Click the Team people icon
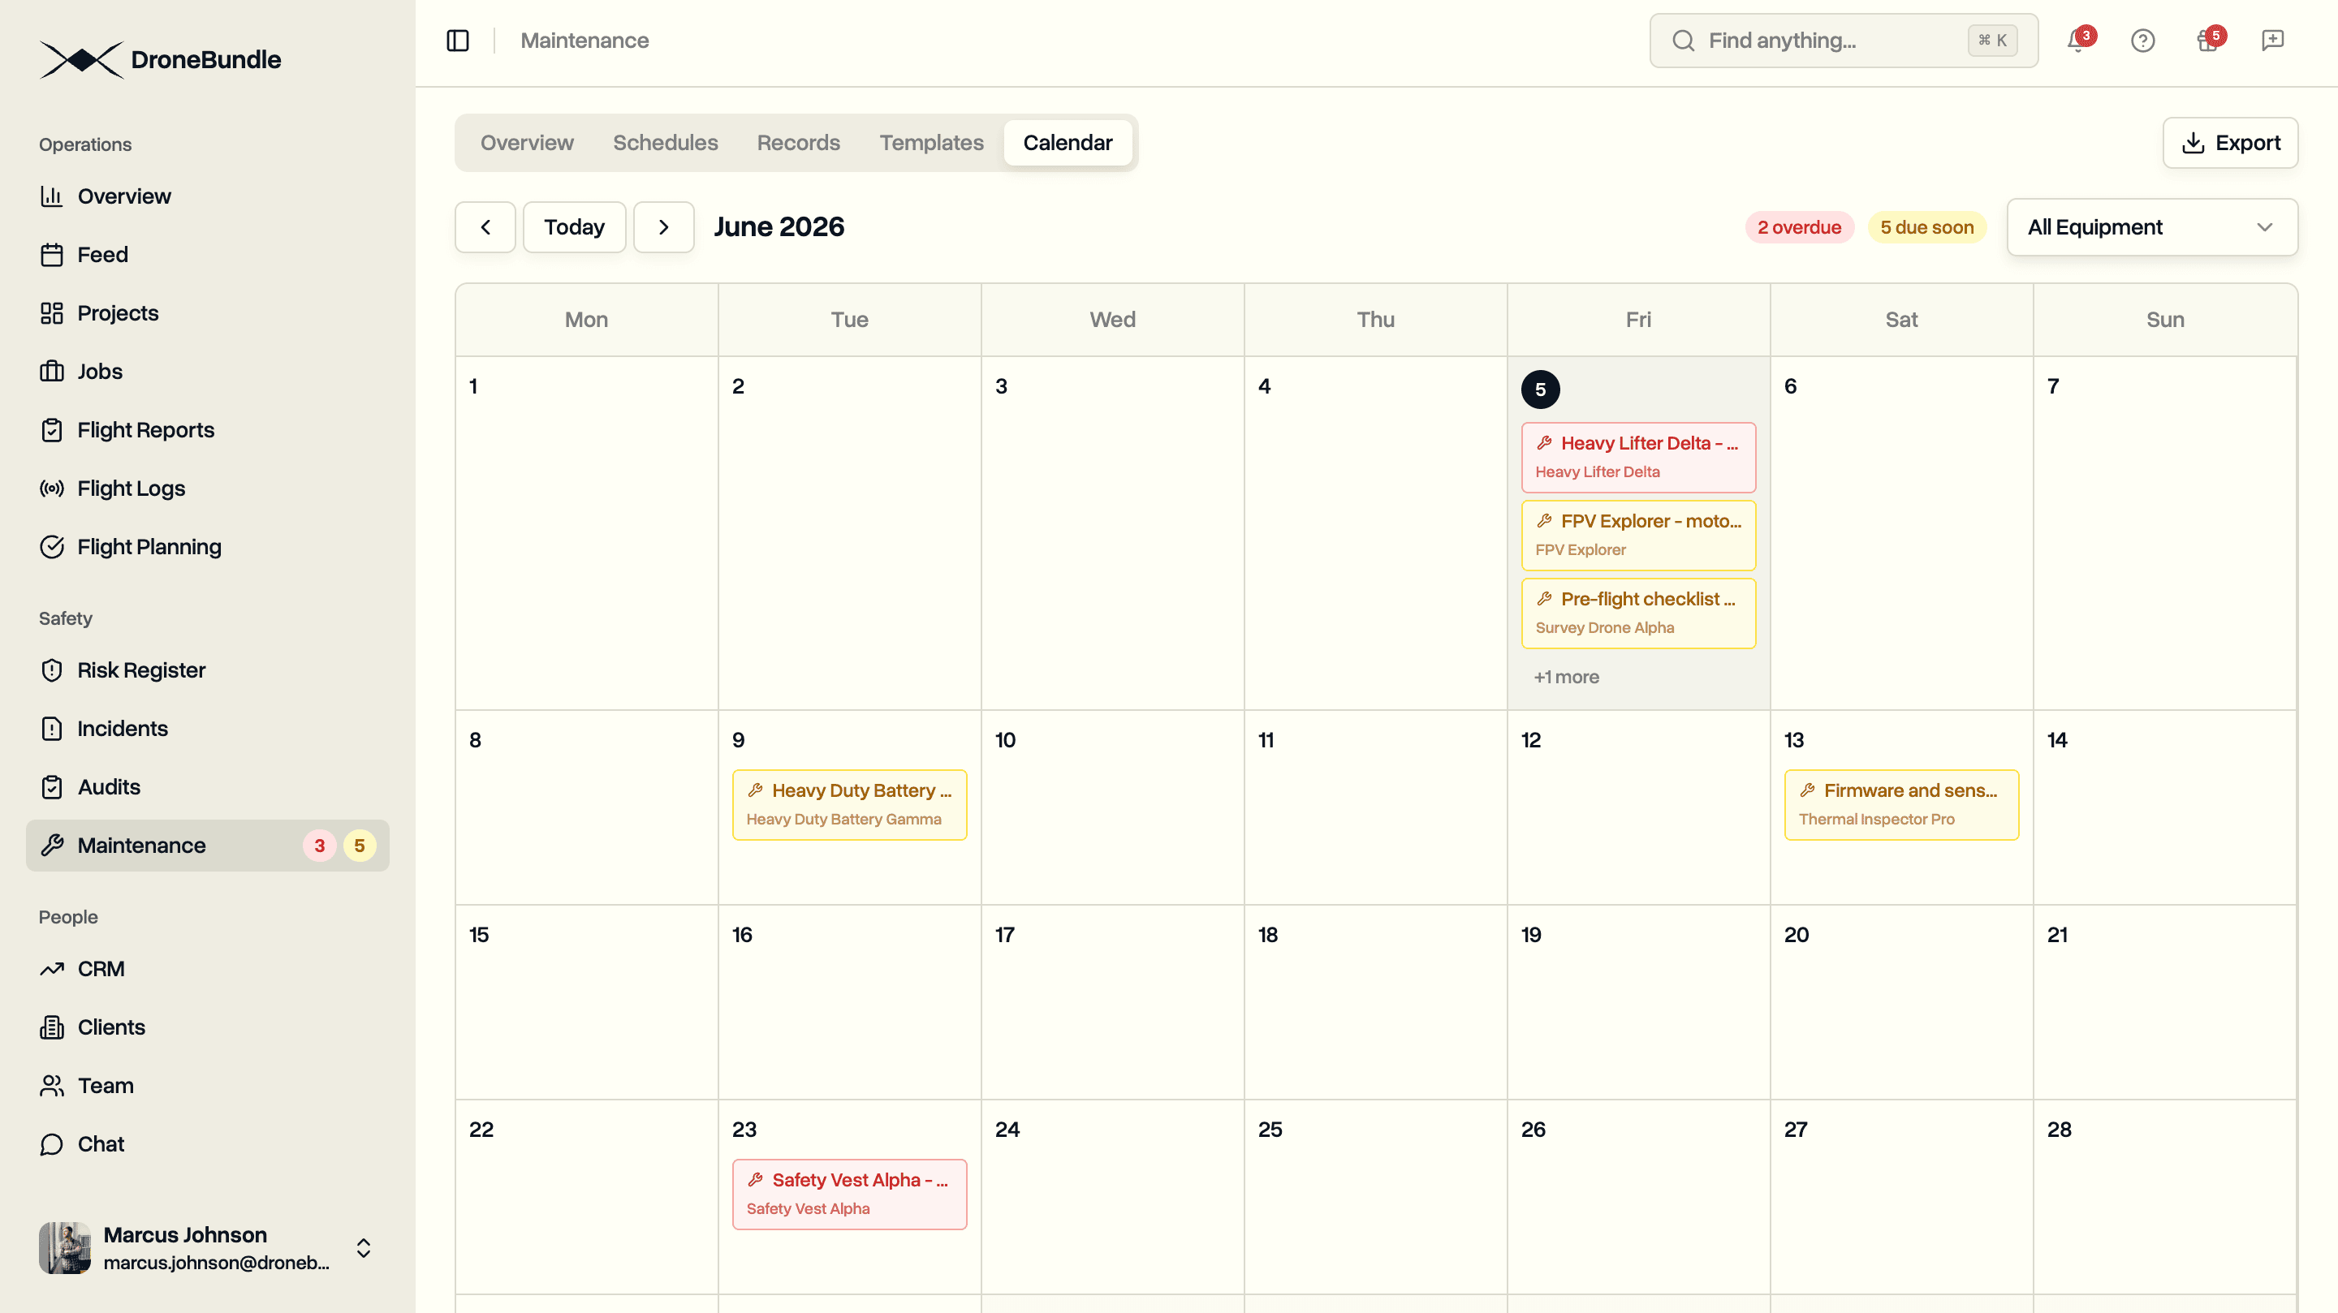This screenshot has height=1313, width=2338. point(52,1086)
